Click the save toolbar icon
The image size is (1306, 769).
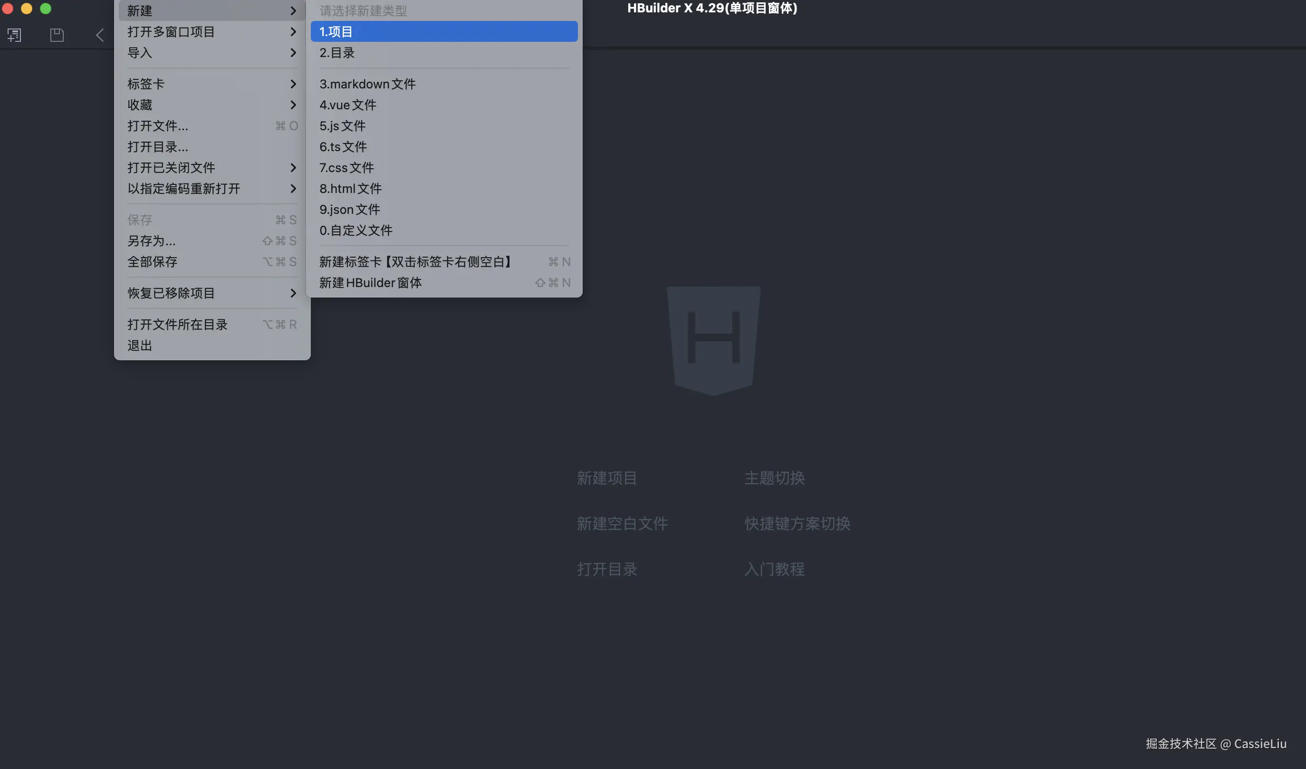[57, 35]
